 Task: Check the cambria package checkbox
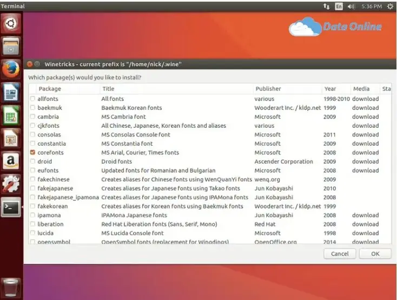[32, 116]
